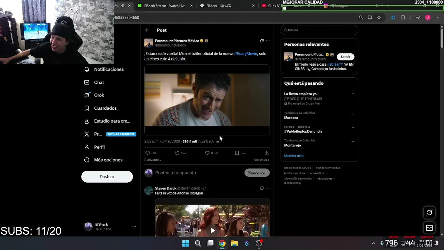Open ElShark account options dots
The width and height of the screenshot is (444, 250).
[134, 227]
